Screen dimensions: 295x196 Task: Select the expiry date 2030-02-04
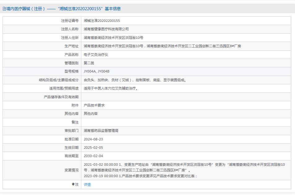95,156
